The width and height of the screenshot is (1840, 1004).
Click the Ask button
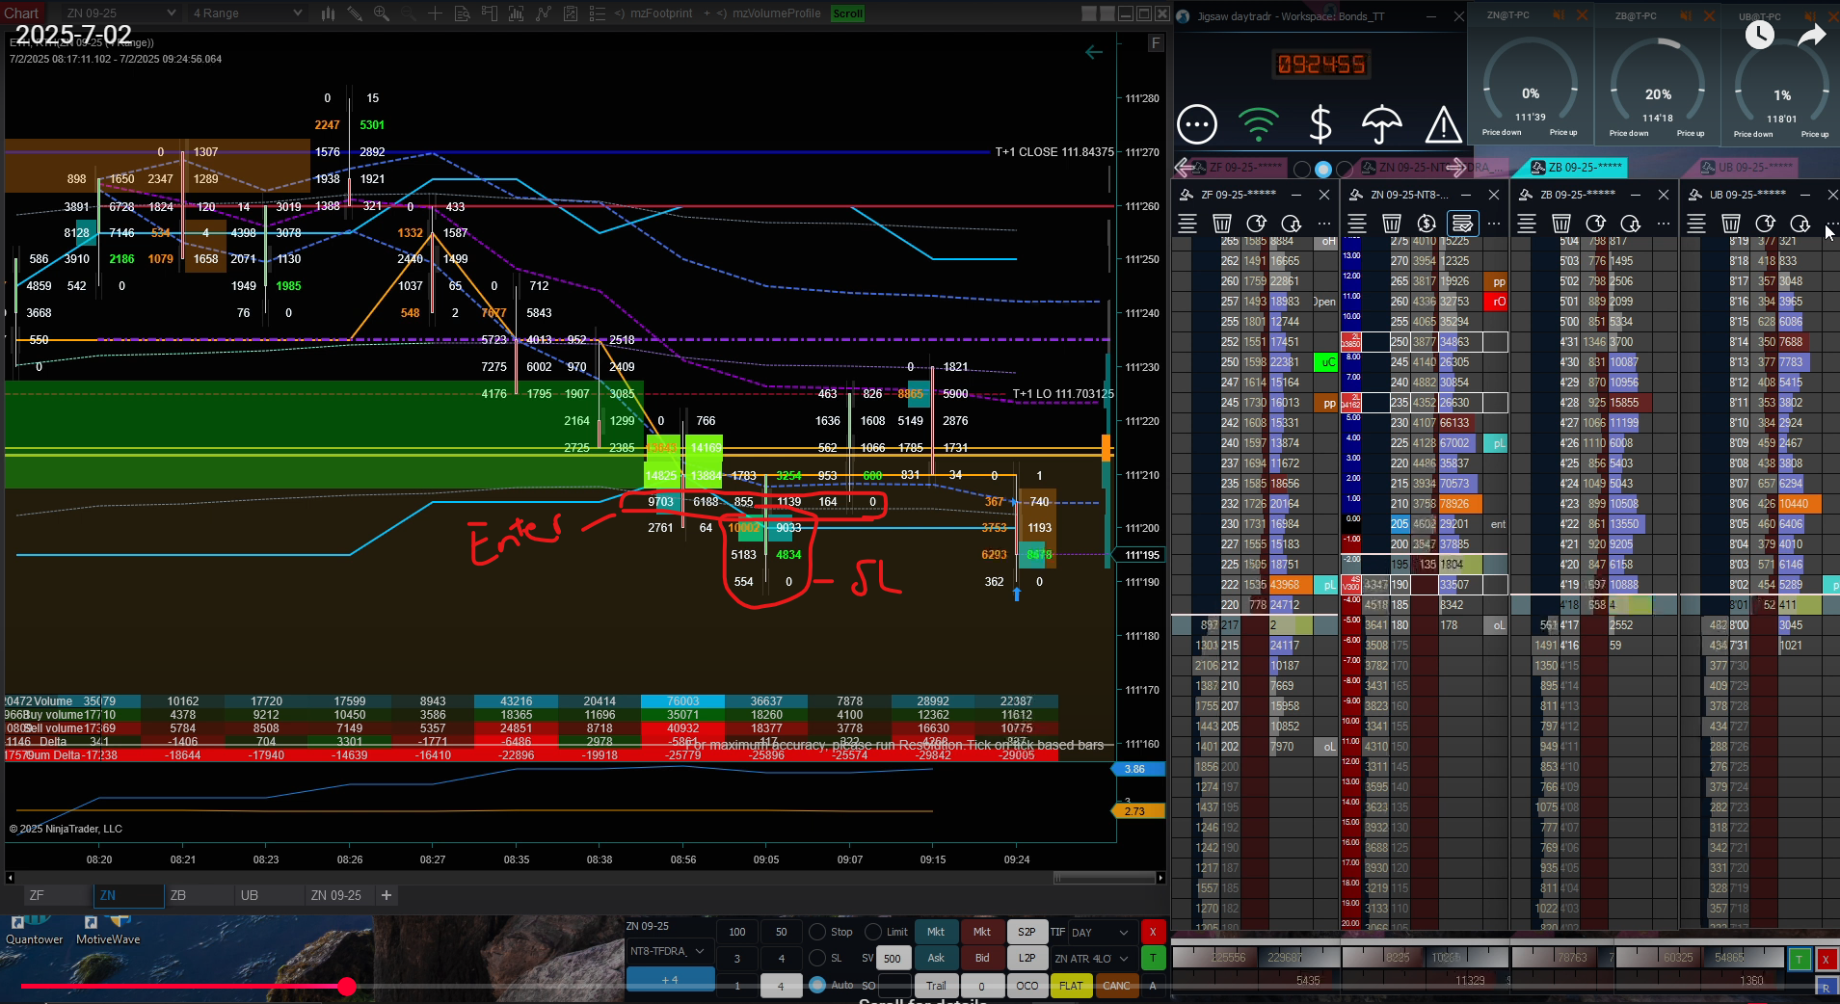(x=936, y=958)
